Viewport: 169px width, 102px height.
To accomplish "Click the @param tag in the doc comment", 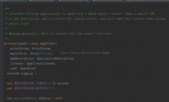I will coord(14,34).
